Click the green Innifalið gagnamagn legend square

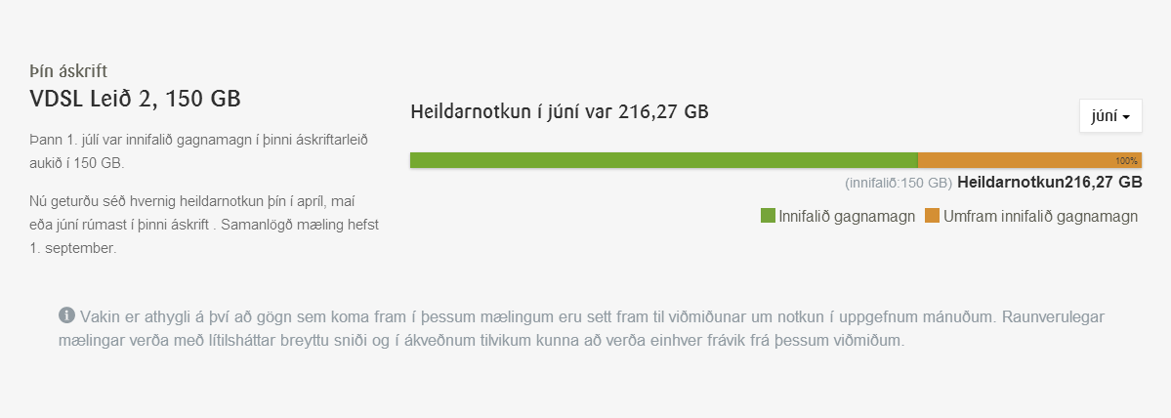[x=768, y=216]
